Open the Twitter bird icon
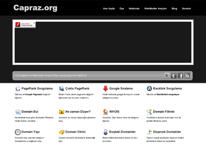This screenshot has width=206, height=154. click(x=167, y=76)
